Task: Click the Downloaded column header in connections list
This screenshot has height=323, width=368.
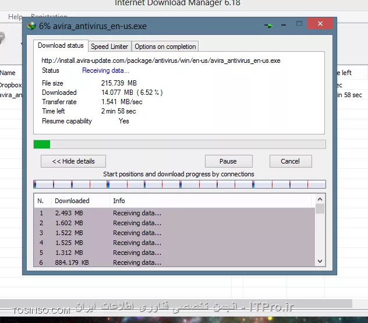Action: (80, 201)
